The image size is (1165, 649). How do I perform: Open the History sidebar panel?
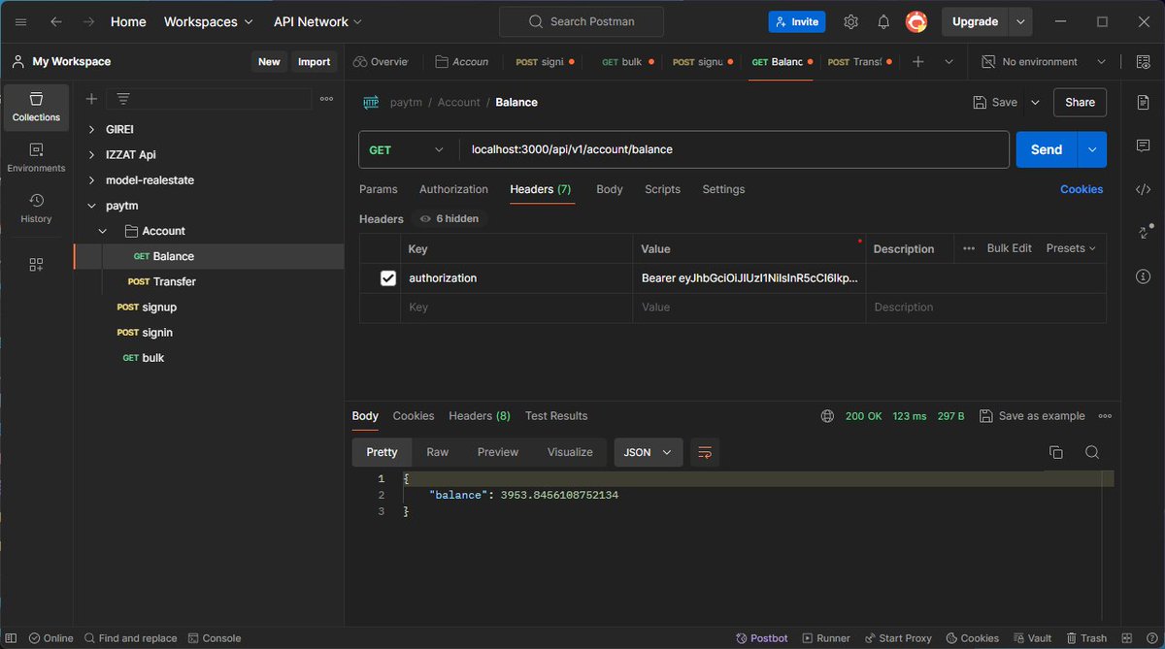click(36, 209)
